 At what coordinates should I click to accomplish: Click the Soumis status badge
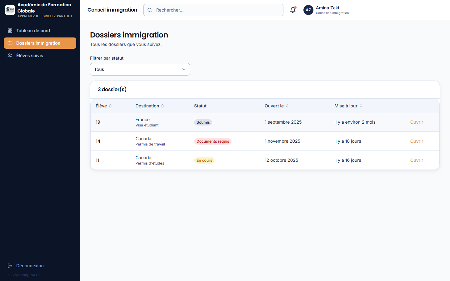pyautogui.click(x=203, y=122)
